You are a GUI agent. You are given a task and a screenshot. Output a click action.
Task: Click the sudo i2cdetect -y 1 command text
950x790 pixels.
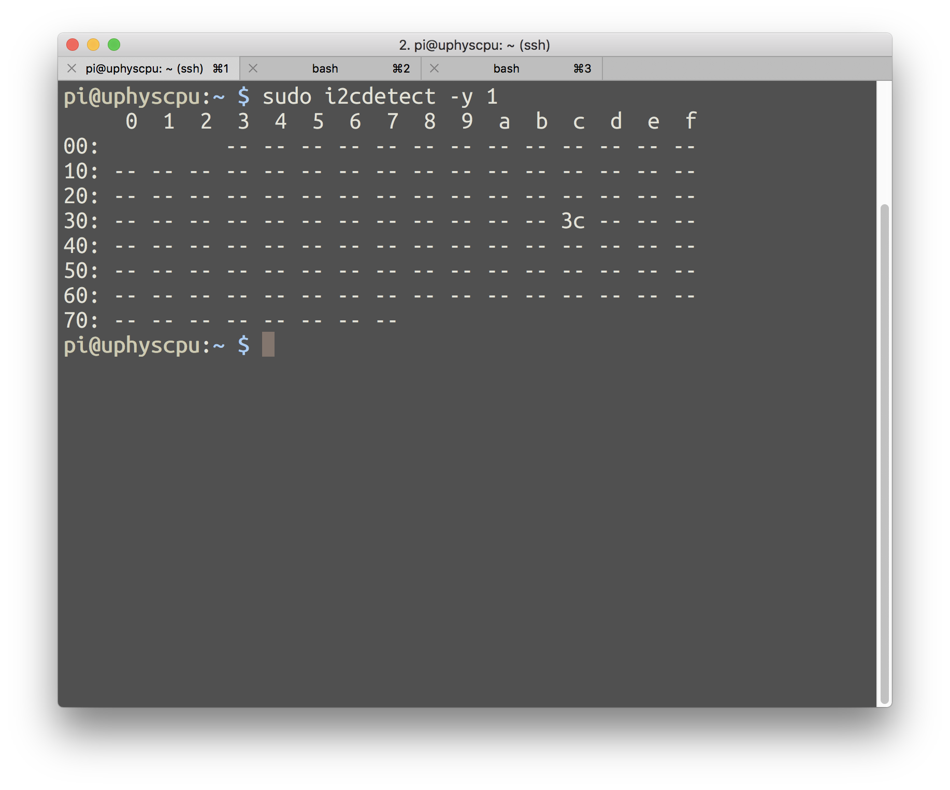(380, 97)
